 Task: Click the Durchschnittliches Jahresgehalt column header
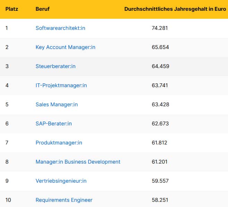[x=175, y=9]
